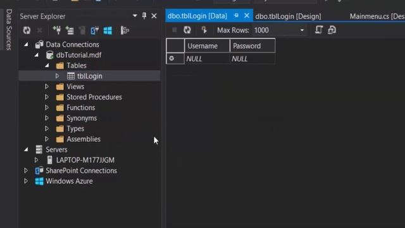Select the LAPTOP-M177JJGM server
Image resolution: width=405 pixels, height=228 pixels.
[85, 160]
